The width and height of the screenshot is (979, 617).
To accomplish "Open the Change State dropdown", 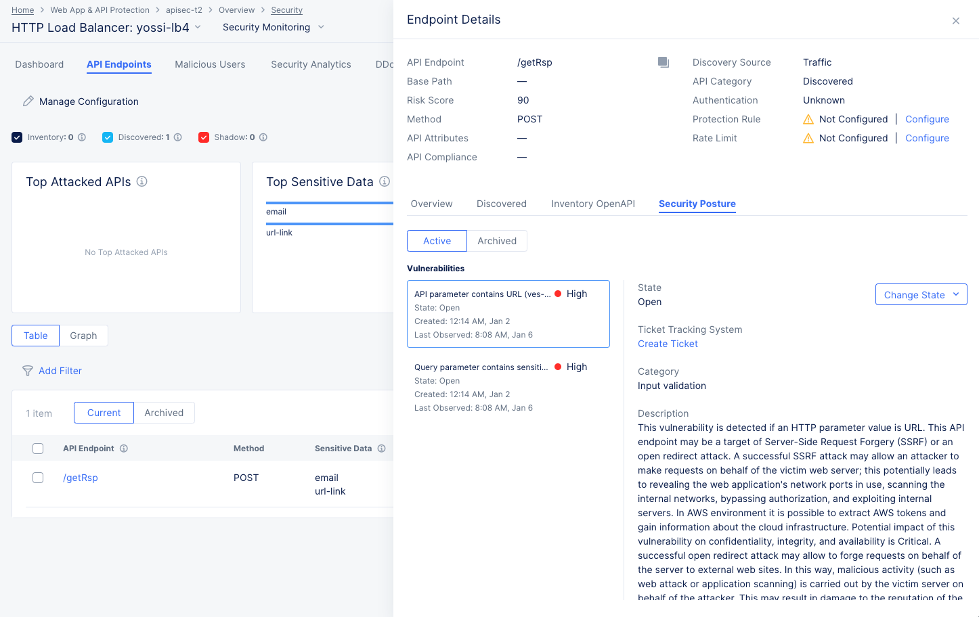I will (921, 294).
